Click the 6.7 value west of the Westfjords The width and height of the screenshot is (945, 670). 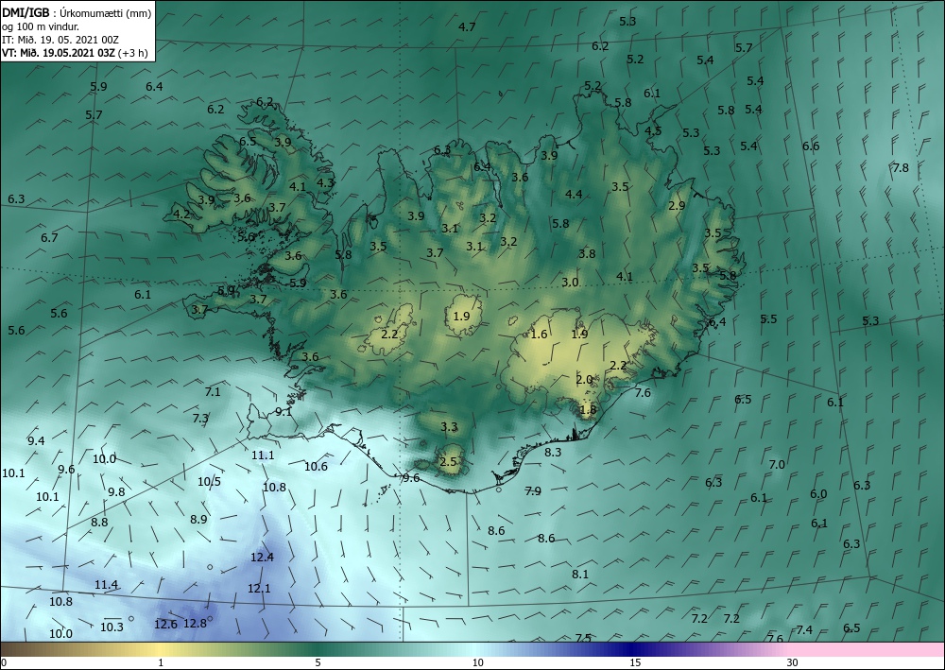[49, 238]
